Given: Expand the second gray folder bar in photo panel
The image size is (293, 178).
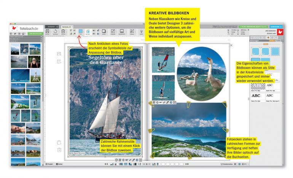Looking at the screenshot, I should pos(26,39).
